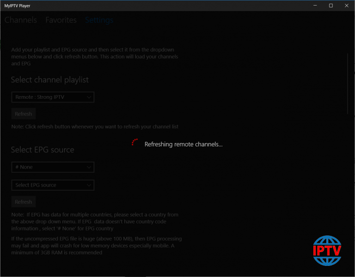
Task: Open the Favorites tab
Action: [x=61, y=20]
